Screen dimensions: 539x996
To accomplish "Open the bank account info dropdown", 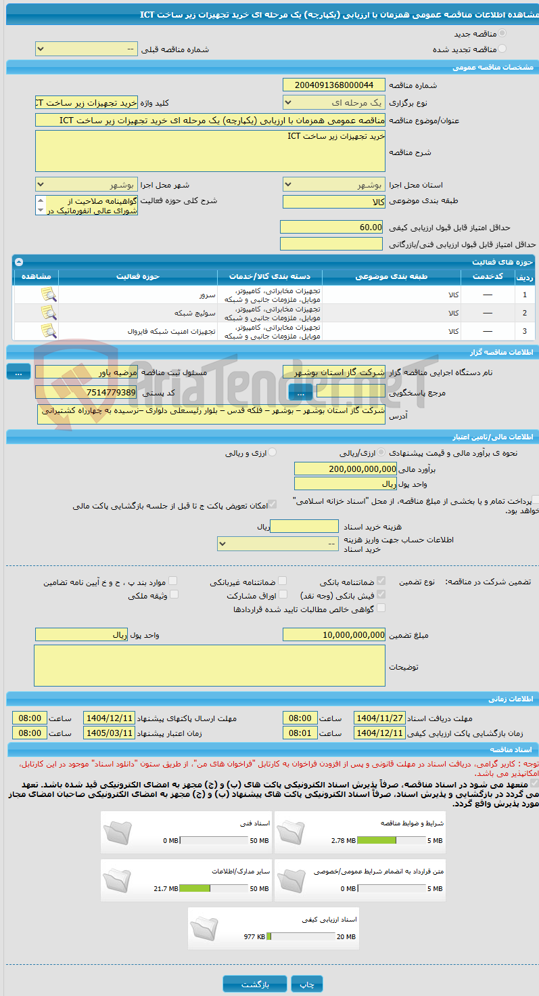I will (278, 544).
